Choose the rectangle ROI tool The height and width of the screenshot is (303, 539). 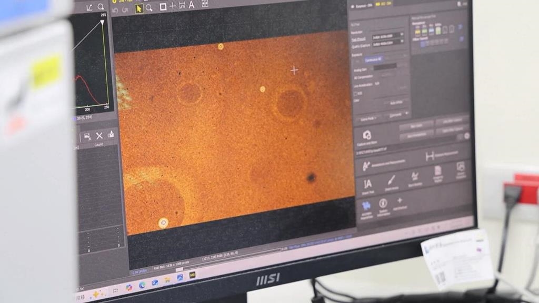pyautogui.click(x=163, y=7)
